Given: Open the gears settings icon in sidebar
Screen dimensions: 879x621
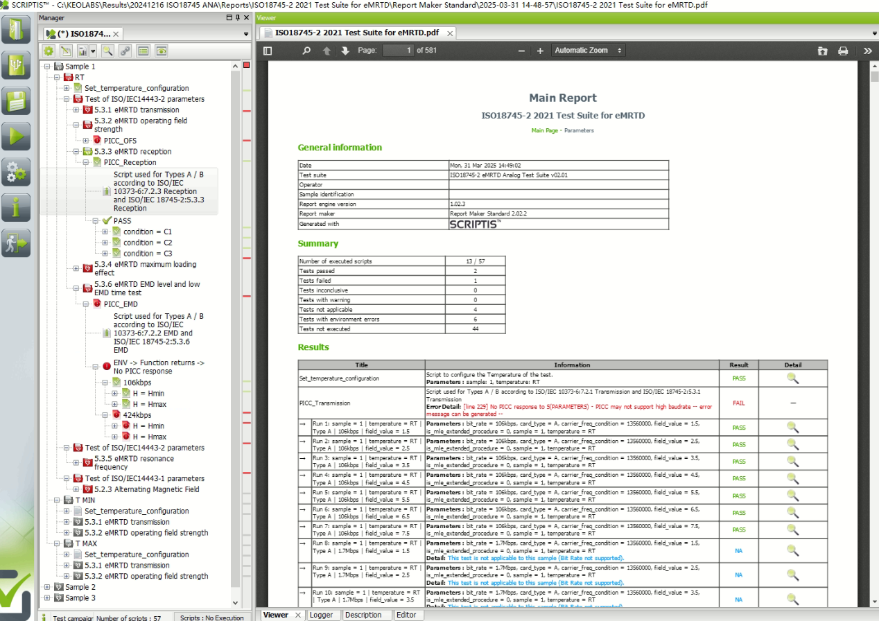Looking at the screenshot, I should pos(16,171).
